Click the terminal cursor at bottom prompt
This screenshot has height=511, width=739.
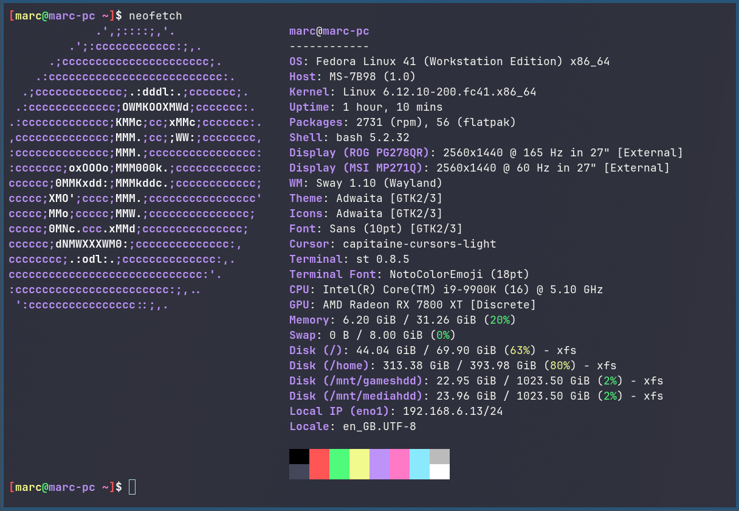[x=132, y=487]
